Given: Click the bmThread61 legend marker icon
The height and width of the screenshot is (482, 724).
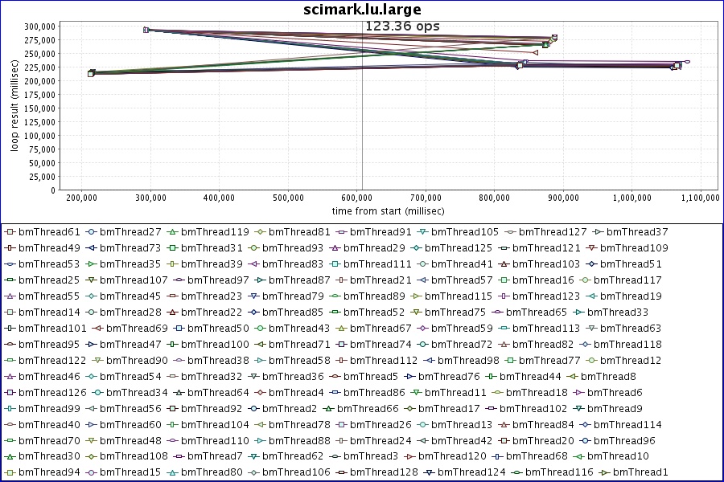Looking at the screenshot, I should coord(10,231).
